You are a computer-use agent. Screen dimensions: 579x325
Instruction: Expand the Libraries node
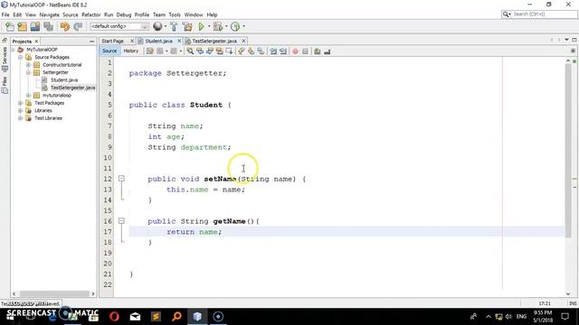coord(21,110)
